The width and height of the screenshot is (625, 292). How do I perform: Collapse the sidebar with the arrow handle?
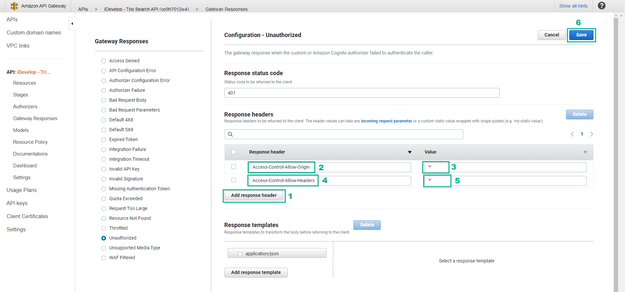(72, 24)
